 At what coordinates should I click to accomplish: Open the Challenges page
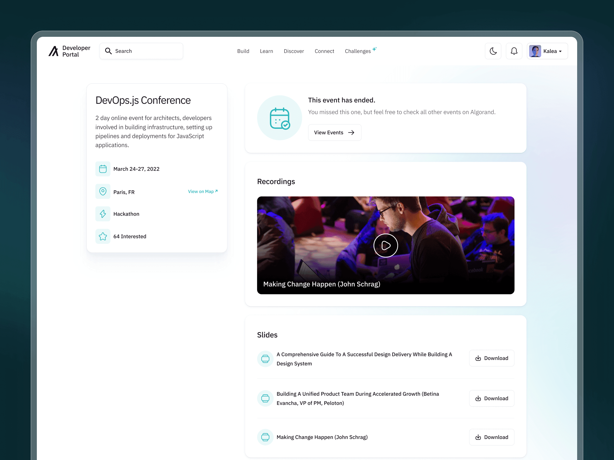coord(358,51)
